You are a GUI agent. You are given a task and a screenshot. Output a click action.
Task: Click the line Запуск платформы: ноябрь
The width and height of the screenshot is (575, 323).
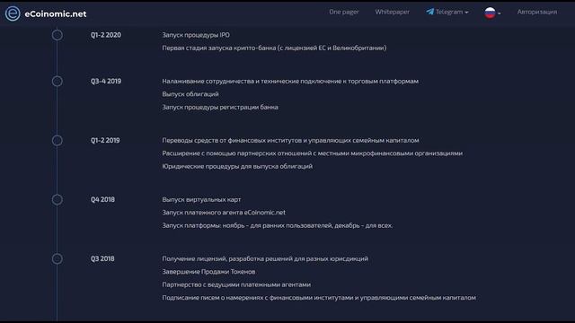(x=278, y=225)
